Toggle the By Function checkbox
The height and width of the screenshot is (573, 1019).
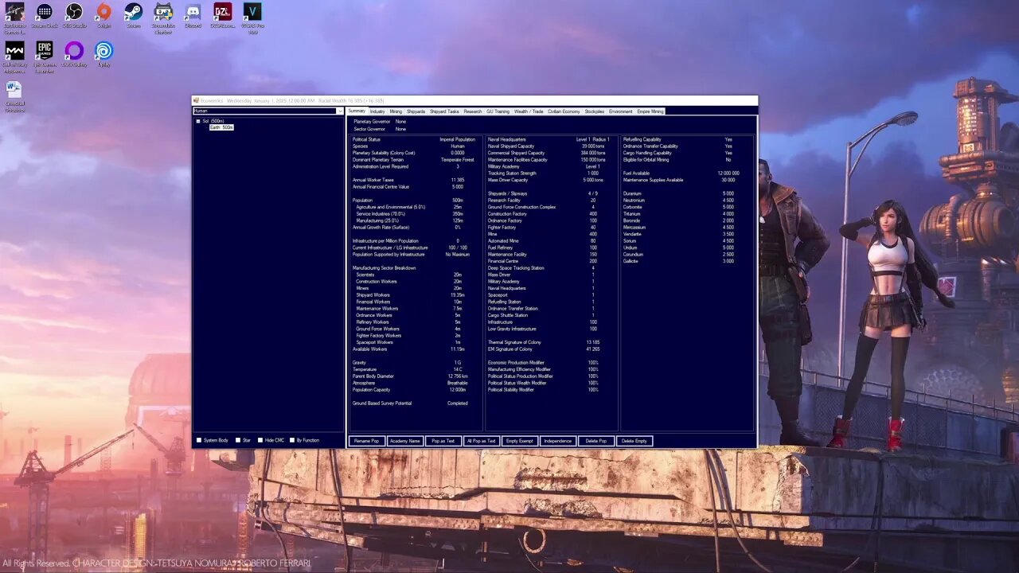[292, 440]
